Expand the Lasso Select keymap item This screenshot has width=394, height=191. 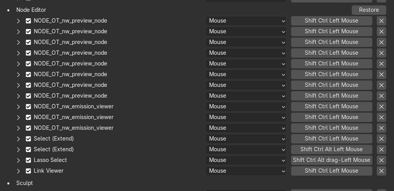pos(18,160)
